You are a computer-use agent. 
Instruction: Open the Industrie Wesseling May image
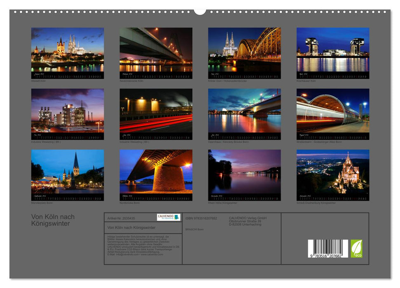[68, 112]
